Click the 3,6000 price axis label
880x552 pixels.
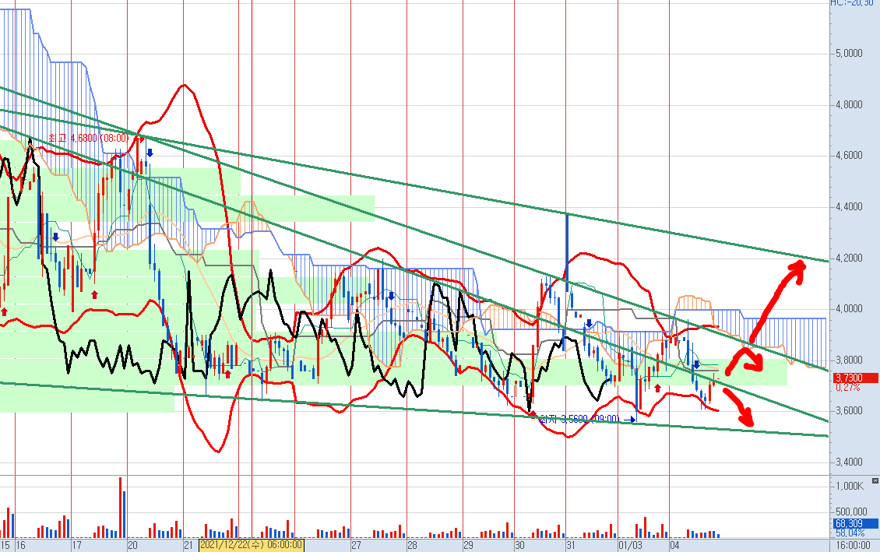click(x=849, y=411)
